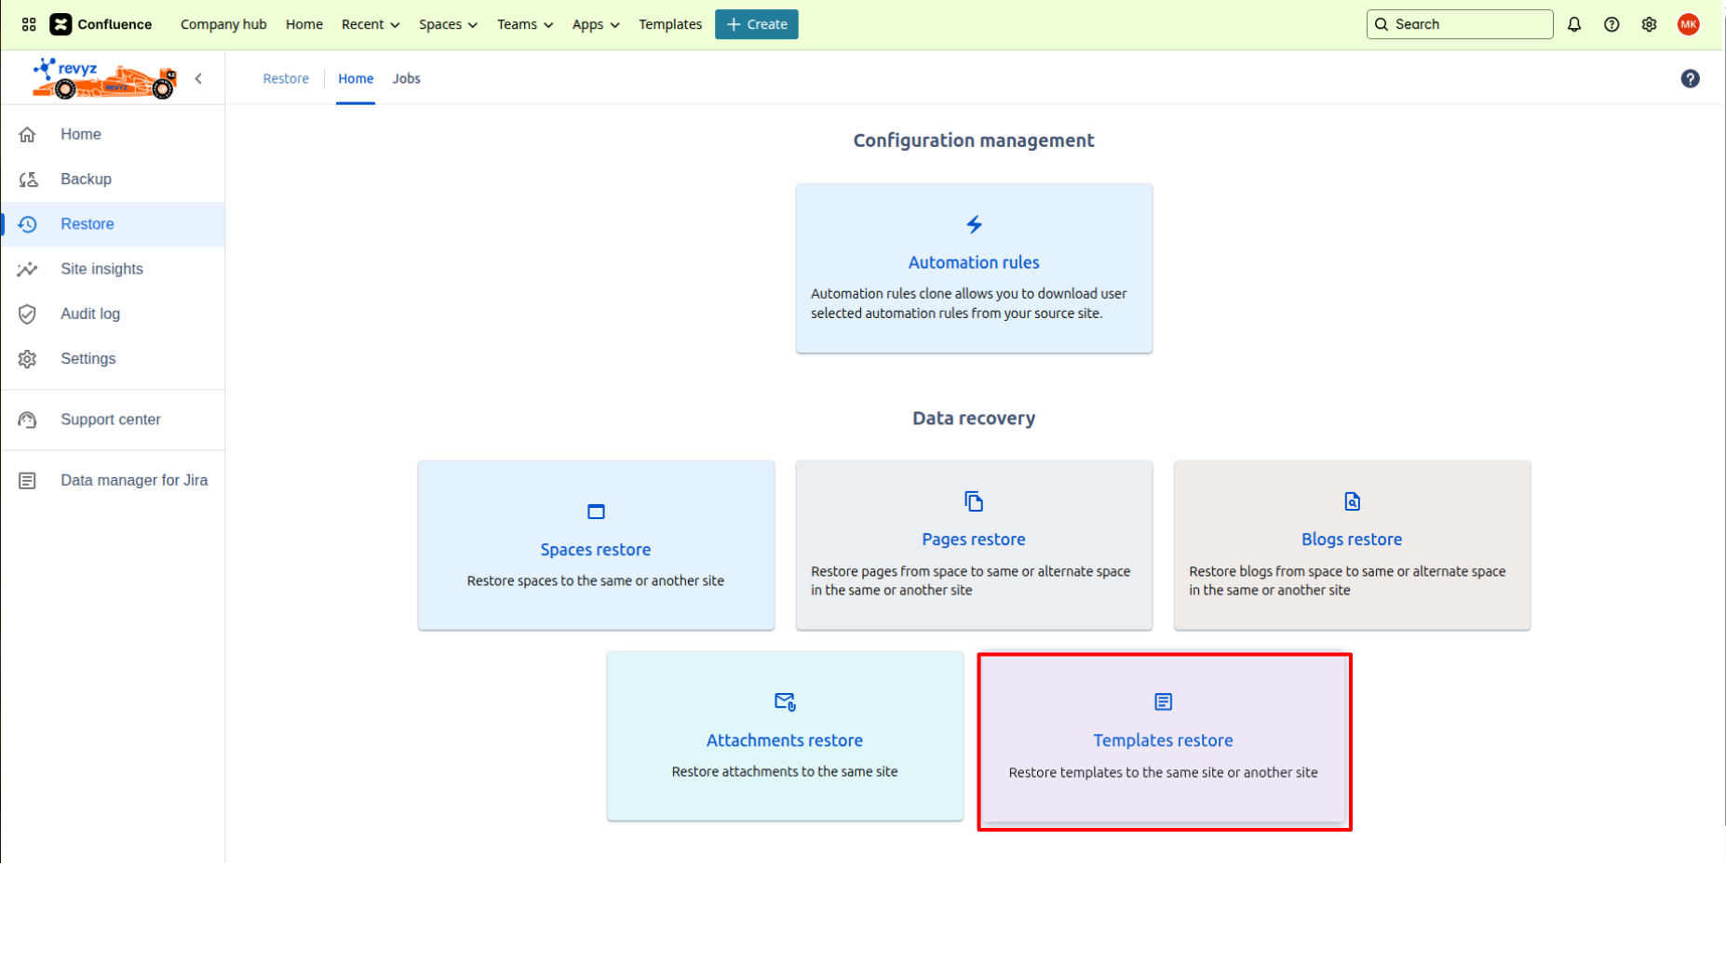Open the Teams dropdown menu

(524, 24)
